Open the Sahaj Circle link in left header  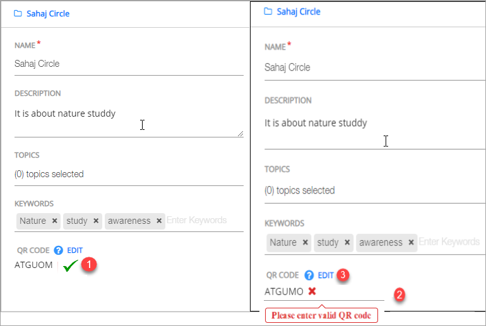48,13
